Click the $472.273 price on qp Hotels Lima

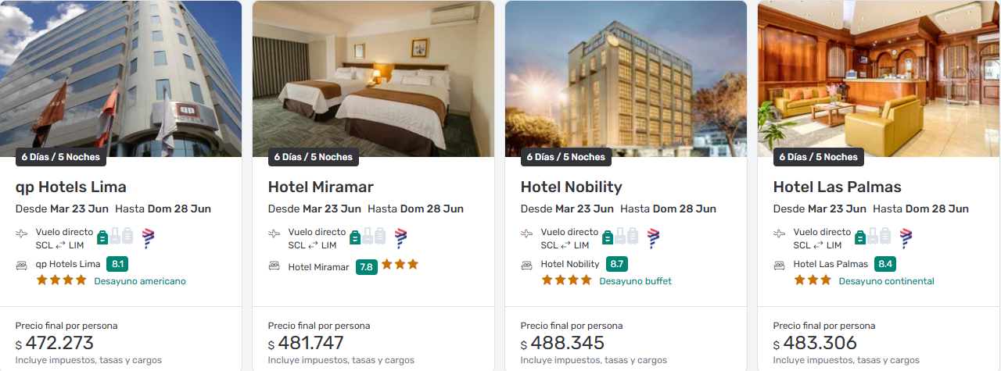pyautogui.click(x=59, y=343)
